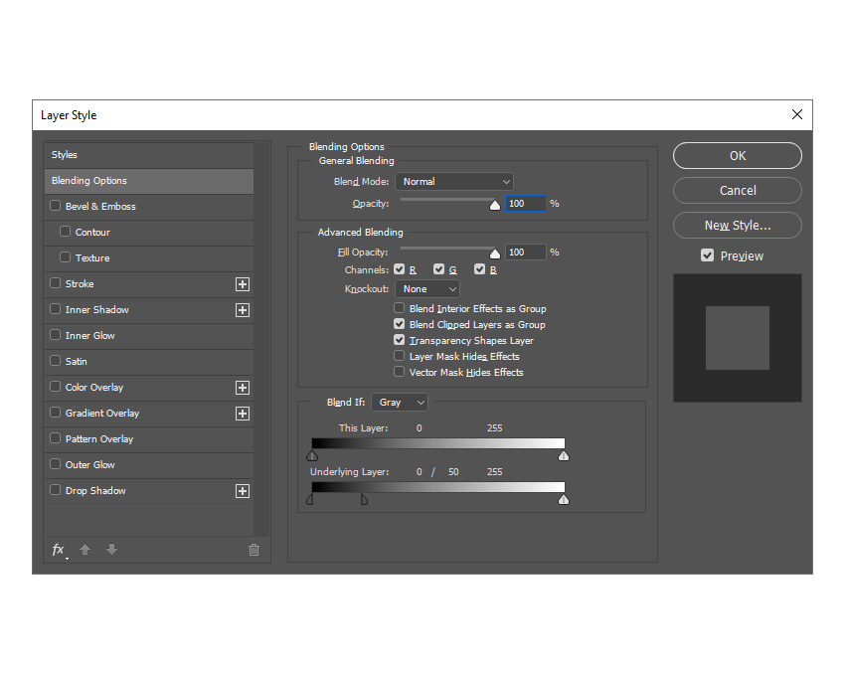845x674 pixels.
Task: Click the OK button
Action: 737,156
